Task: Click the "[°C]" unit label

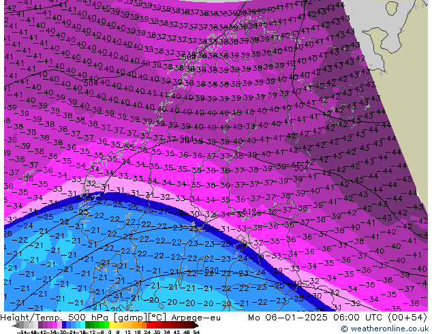Action: pyautogui.click(x=157, y=318)
